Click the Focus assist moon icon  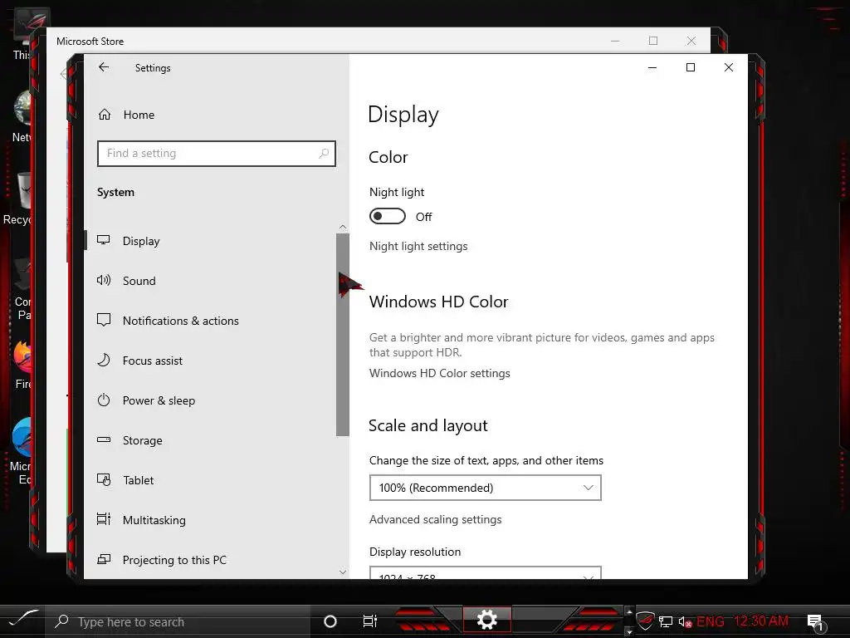[x=104, y=360]
